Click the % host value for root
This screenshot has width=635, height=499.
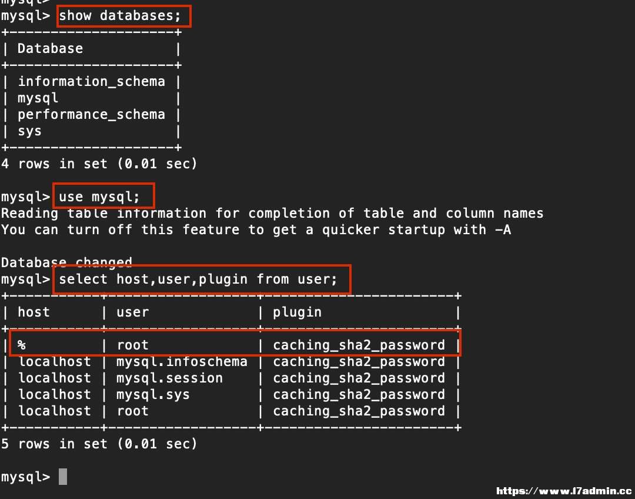(x=22, y=345)
